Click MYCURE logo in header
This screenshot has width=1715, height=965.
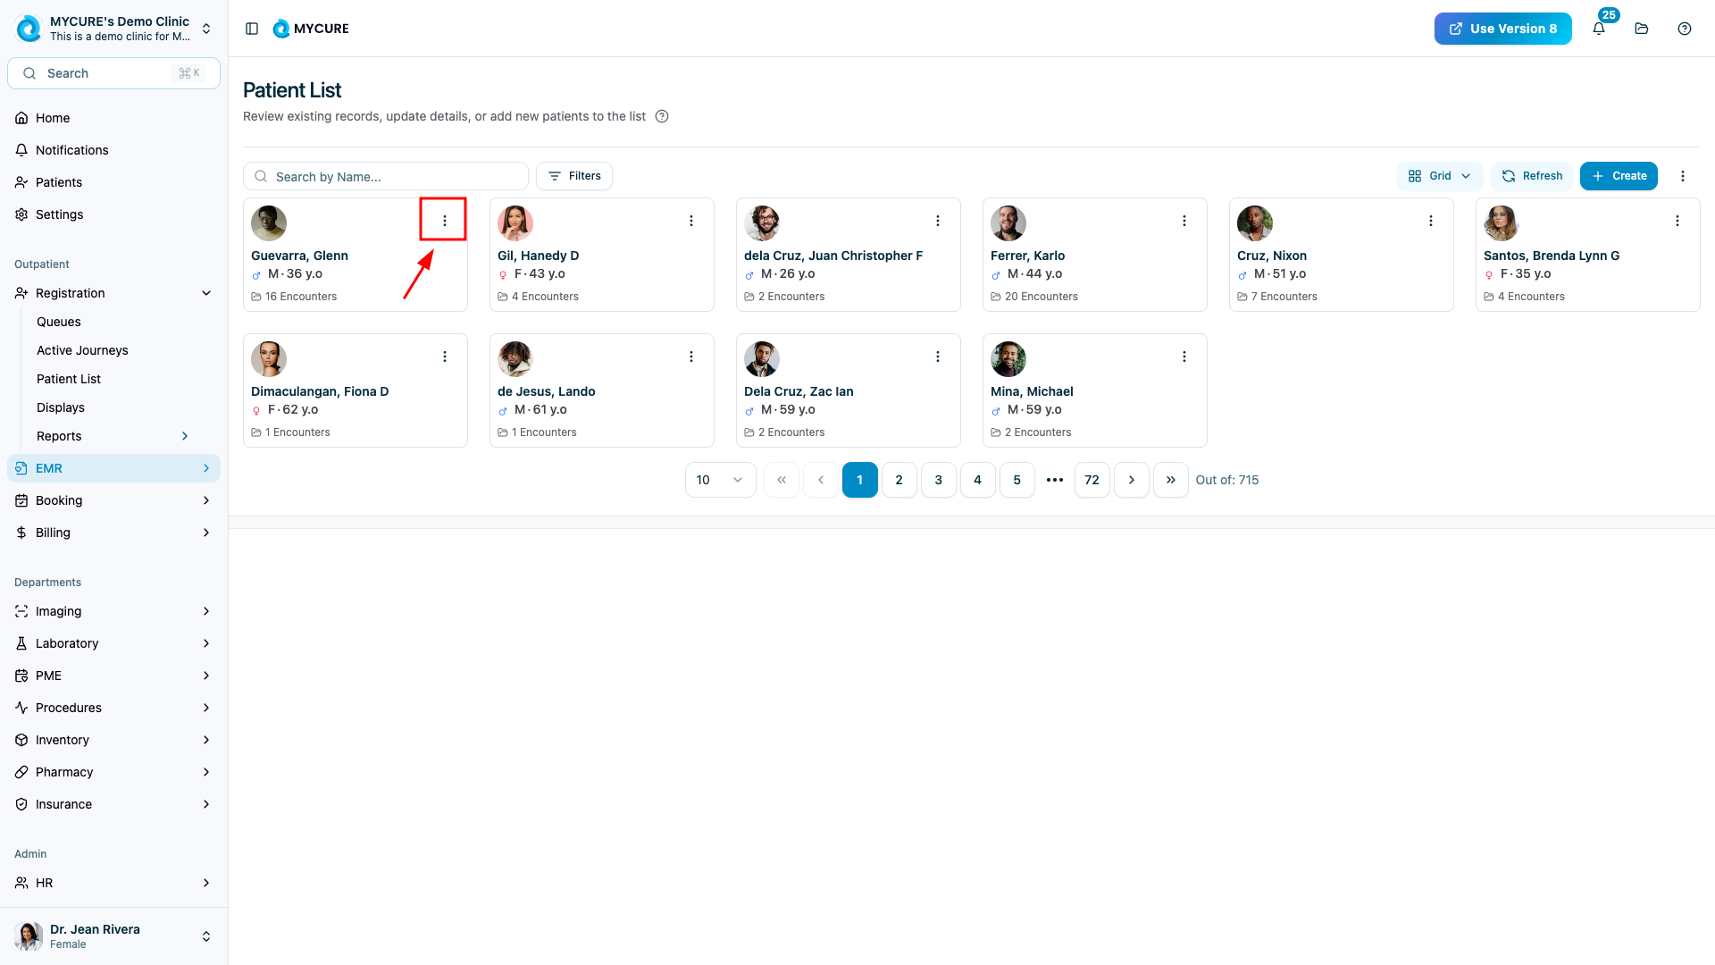pos(311,29)
